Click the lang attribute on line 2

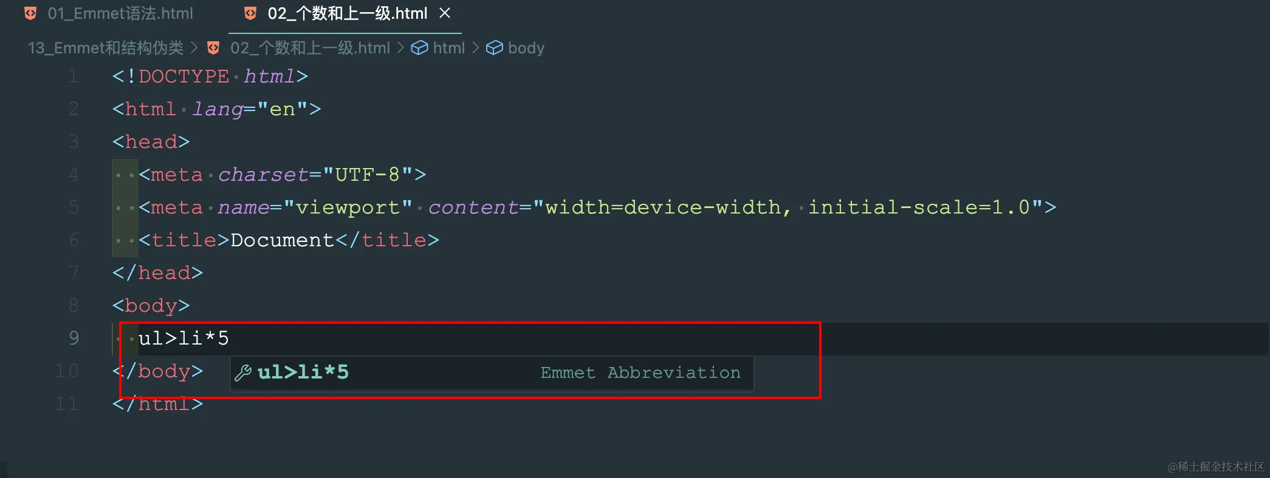pos(218,110)
